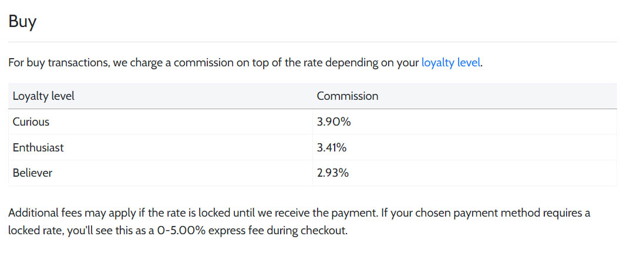Viewport: 630px width, 253px height.
Task: Click the Commission column header
Action: tap(347, 96)
